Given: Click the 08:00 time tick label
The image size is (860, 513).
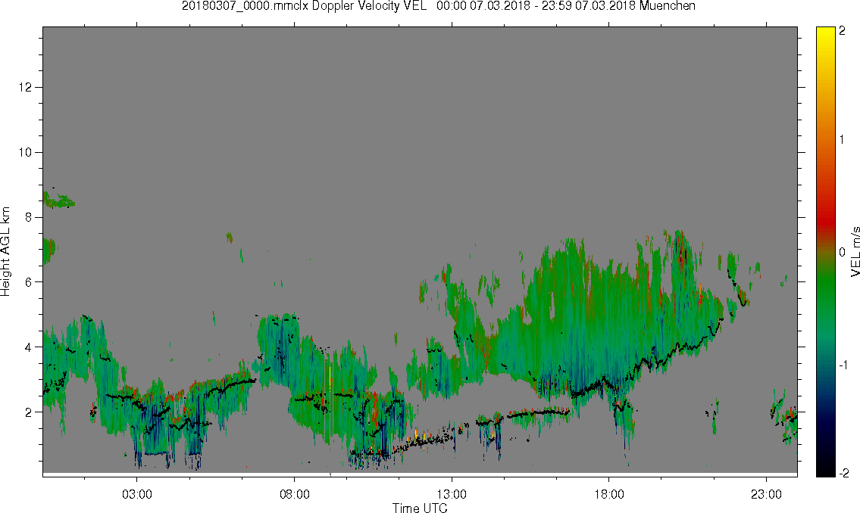Looking at the screenshot, I should pos(295,494).
